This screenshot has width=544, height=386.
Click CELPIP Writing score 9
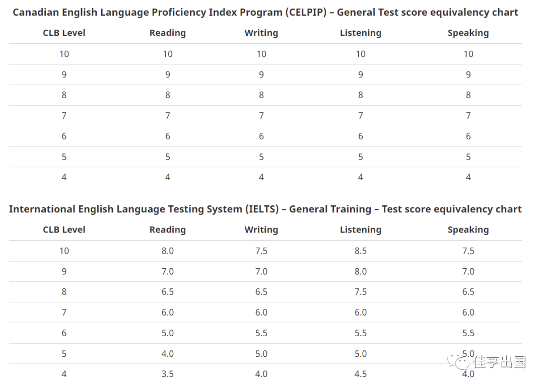(x=261, y=74)
